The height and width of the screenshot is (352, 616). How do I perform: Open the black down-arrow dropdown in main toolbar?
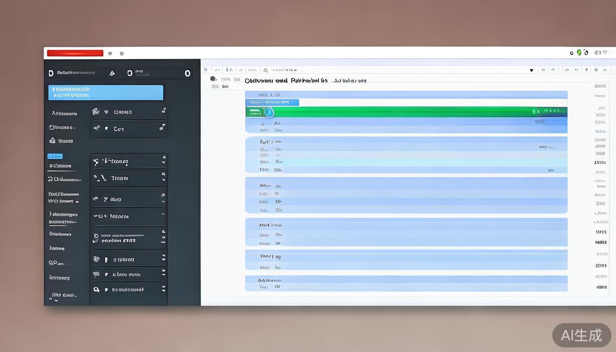pos(532,70)
